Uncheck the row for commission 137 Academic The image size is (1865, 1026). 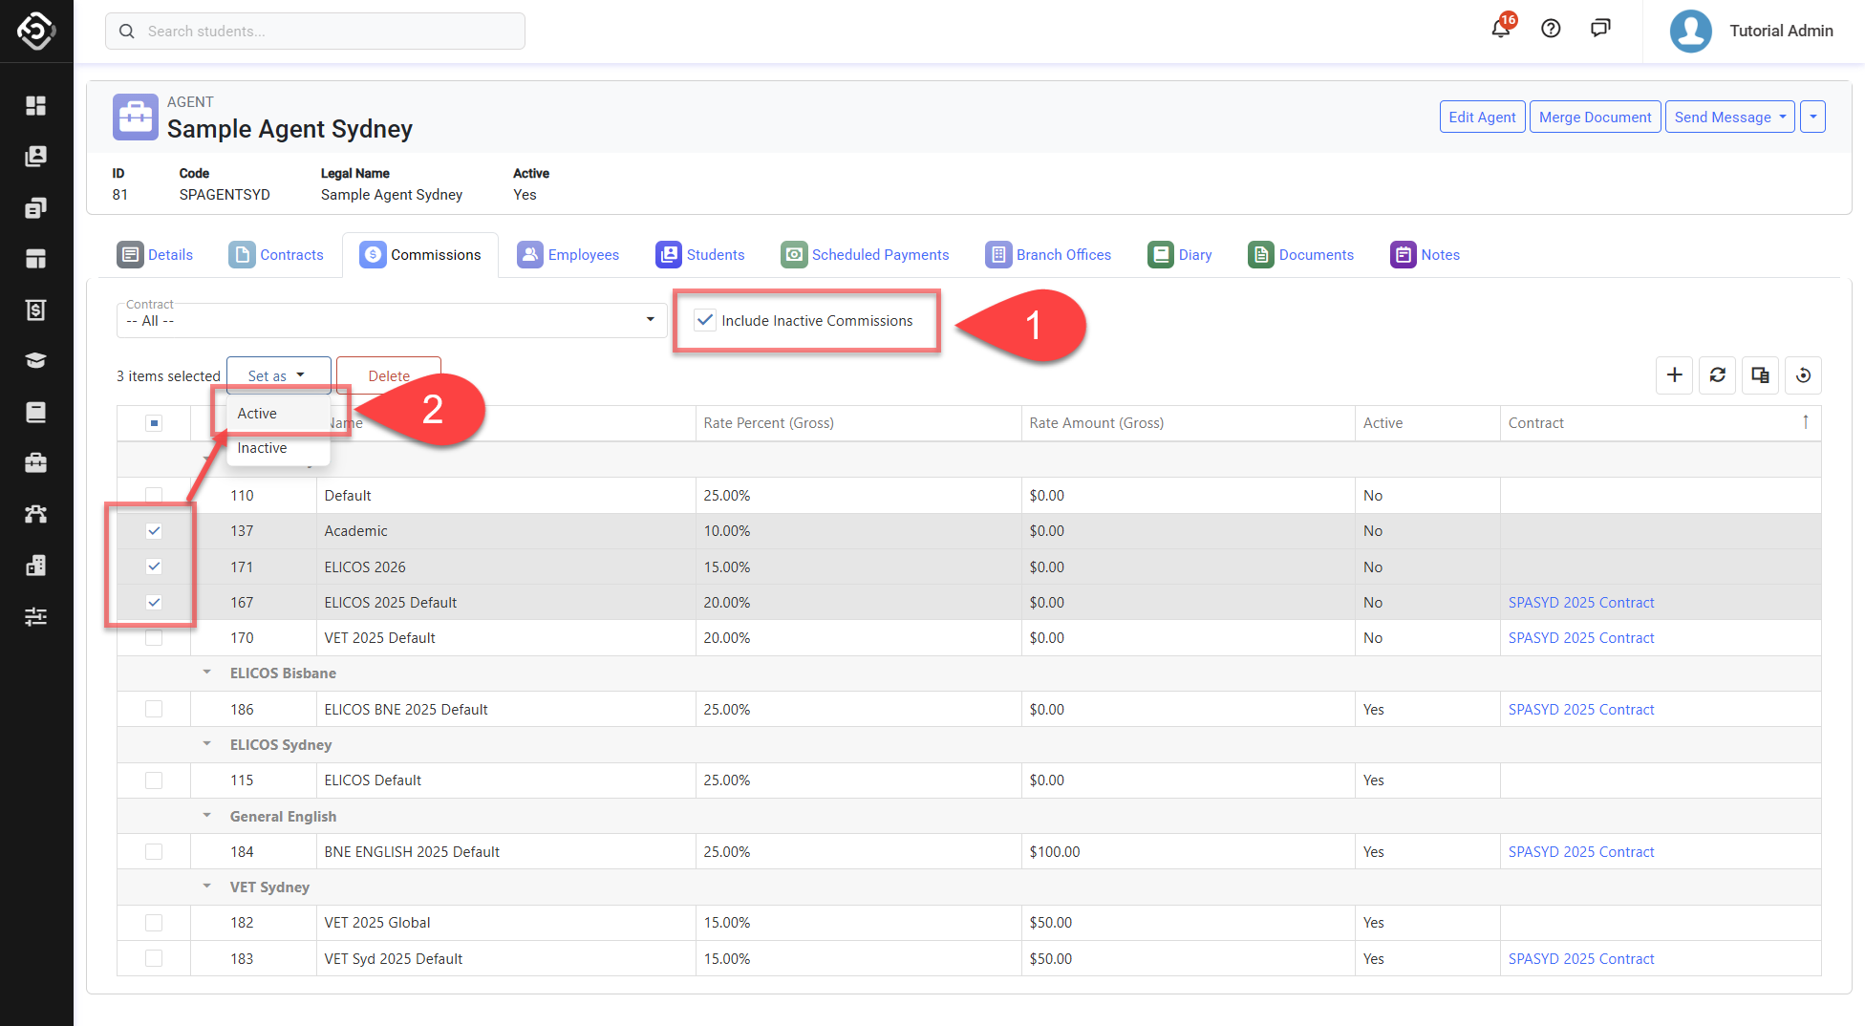(x=154, y=531)
